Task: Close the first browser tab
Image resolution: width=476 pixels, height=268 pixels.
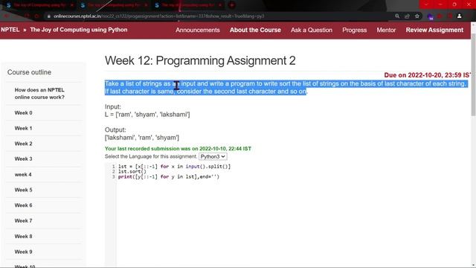Action: (71, 5)
